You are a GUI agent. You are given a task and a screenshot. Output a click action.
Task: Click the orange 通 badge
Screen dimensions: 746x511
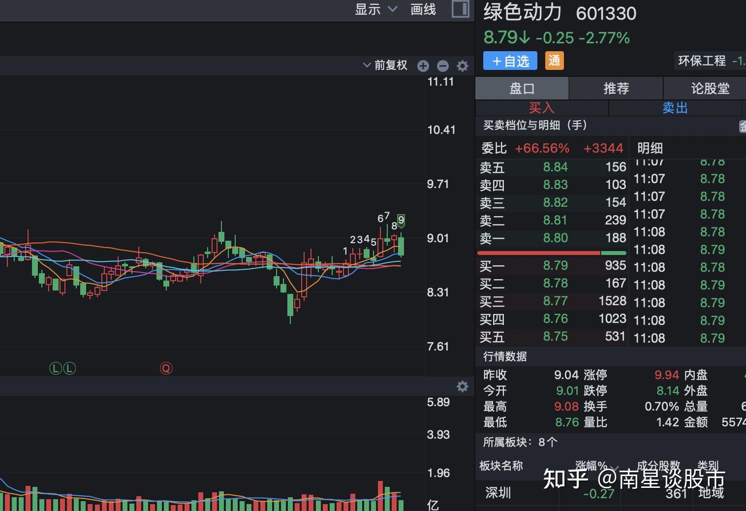(555, 61)
